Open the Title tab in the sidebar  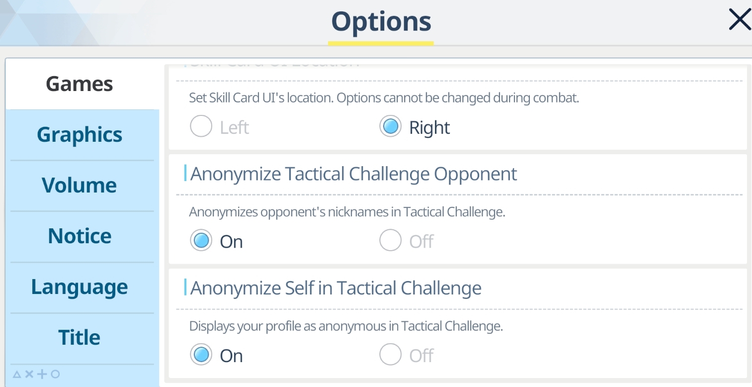tap(80, 338)
